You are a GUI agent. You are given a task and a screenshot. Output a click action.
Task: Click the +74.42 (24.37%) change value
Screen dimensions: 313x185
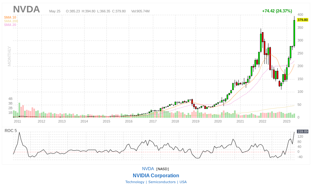coord(277,11)
